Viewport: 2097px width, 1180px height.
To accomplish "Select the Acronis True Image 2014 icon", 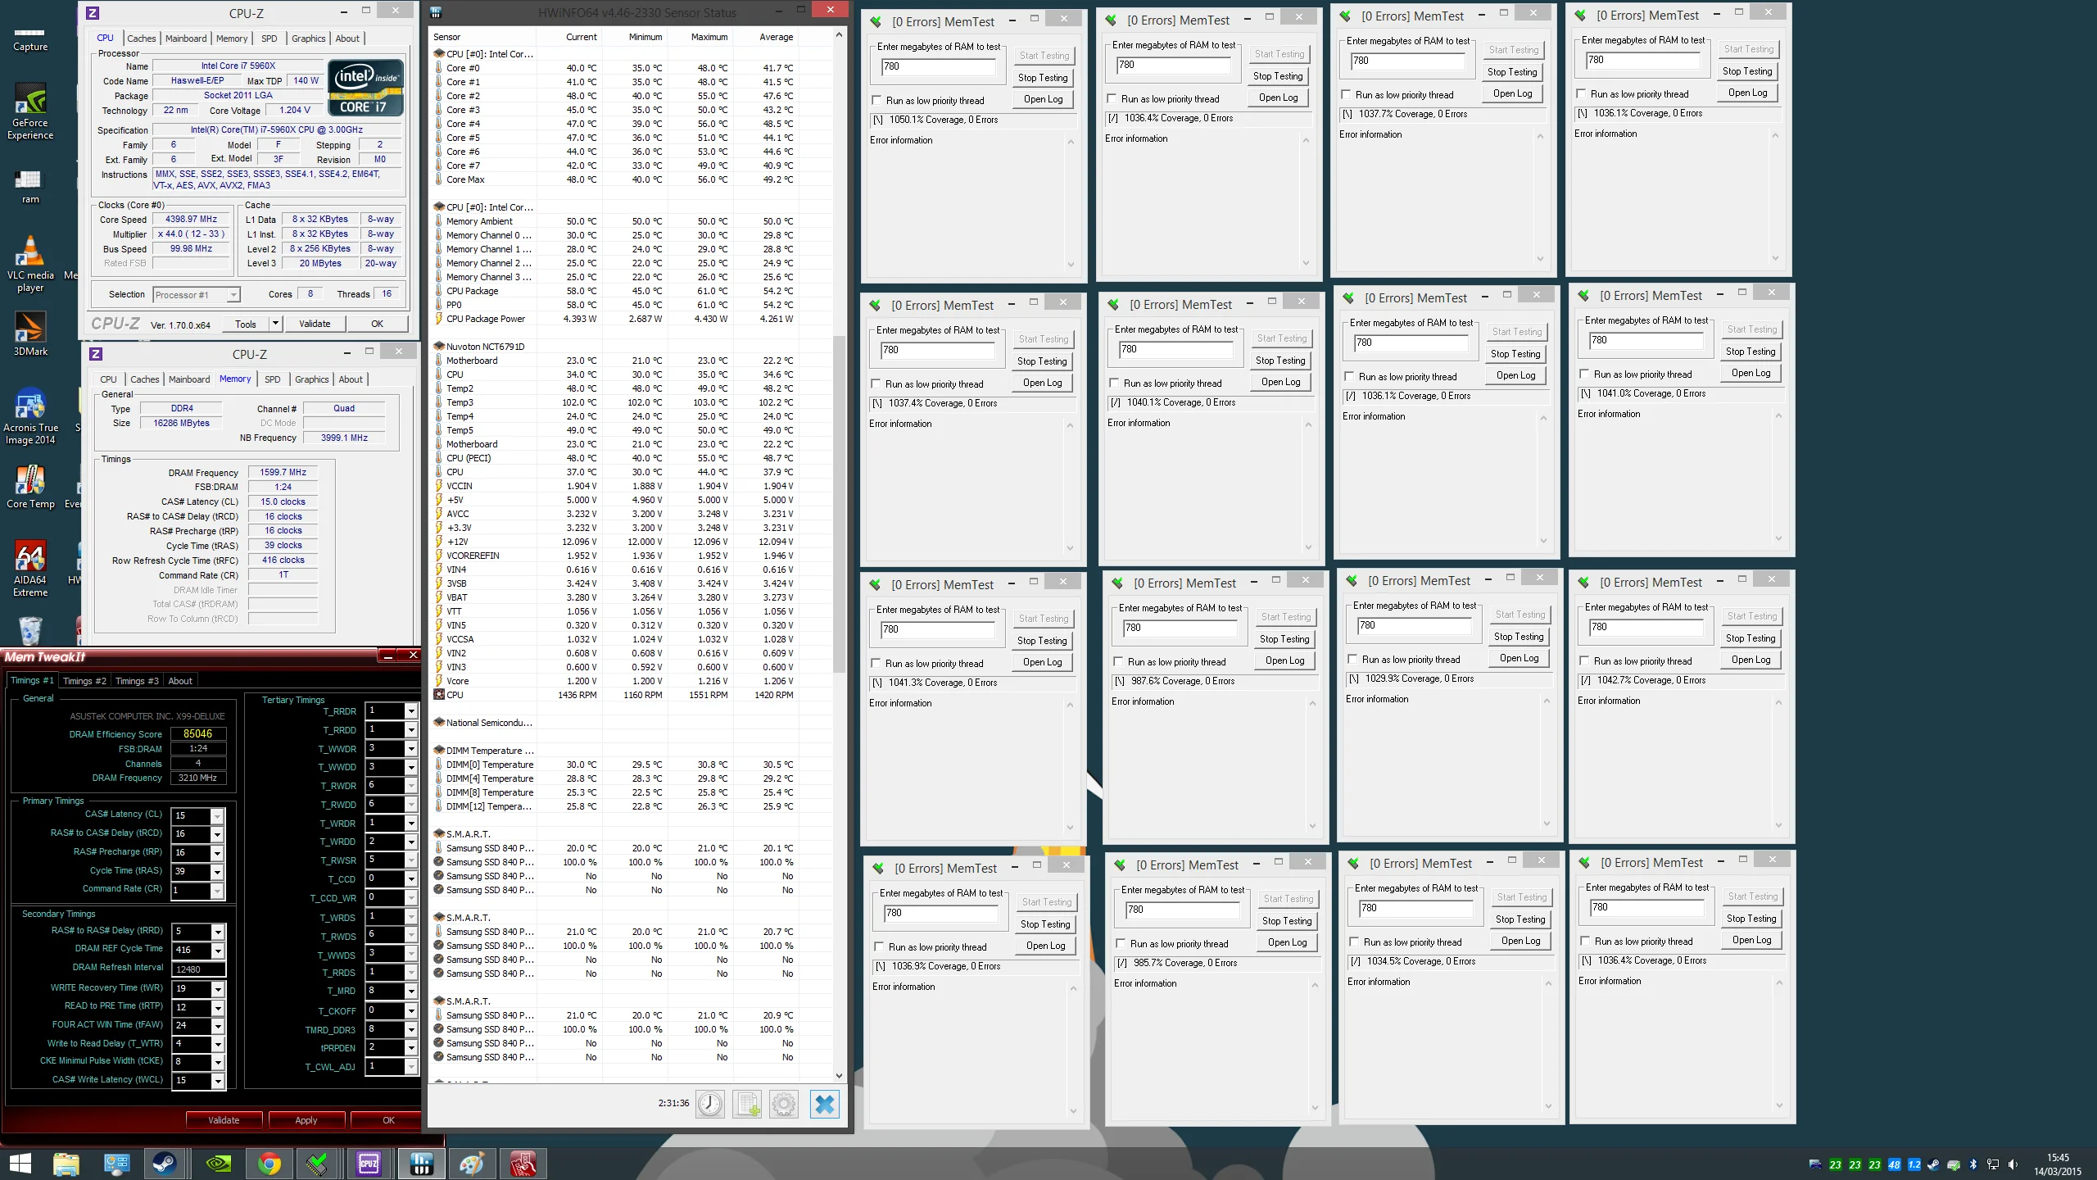I will (x=30, y=417).
